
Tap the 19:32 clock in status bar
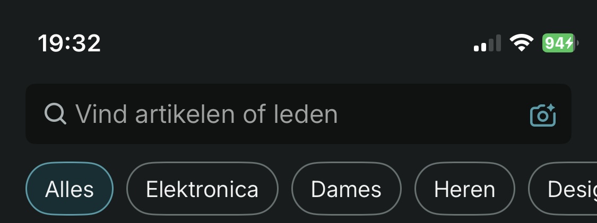click(69, 43)
